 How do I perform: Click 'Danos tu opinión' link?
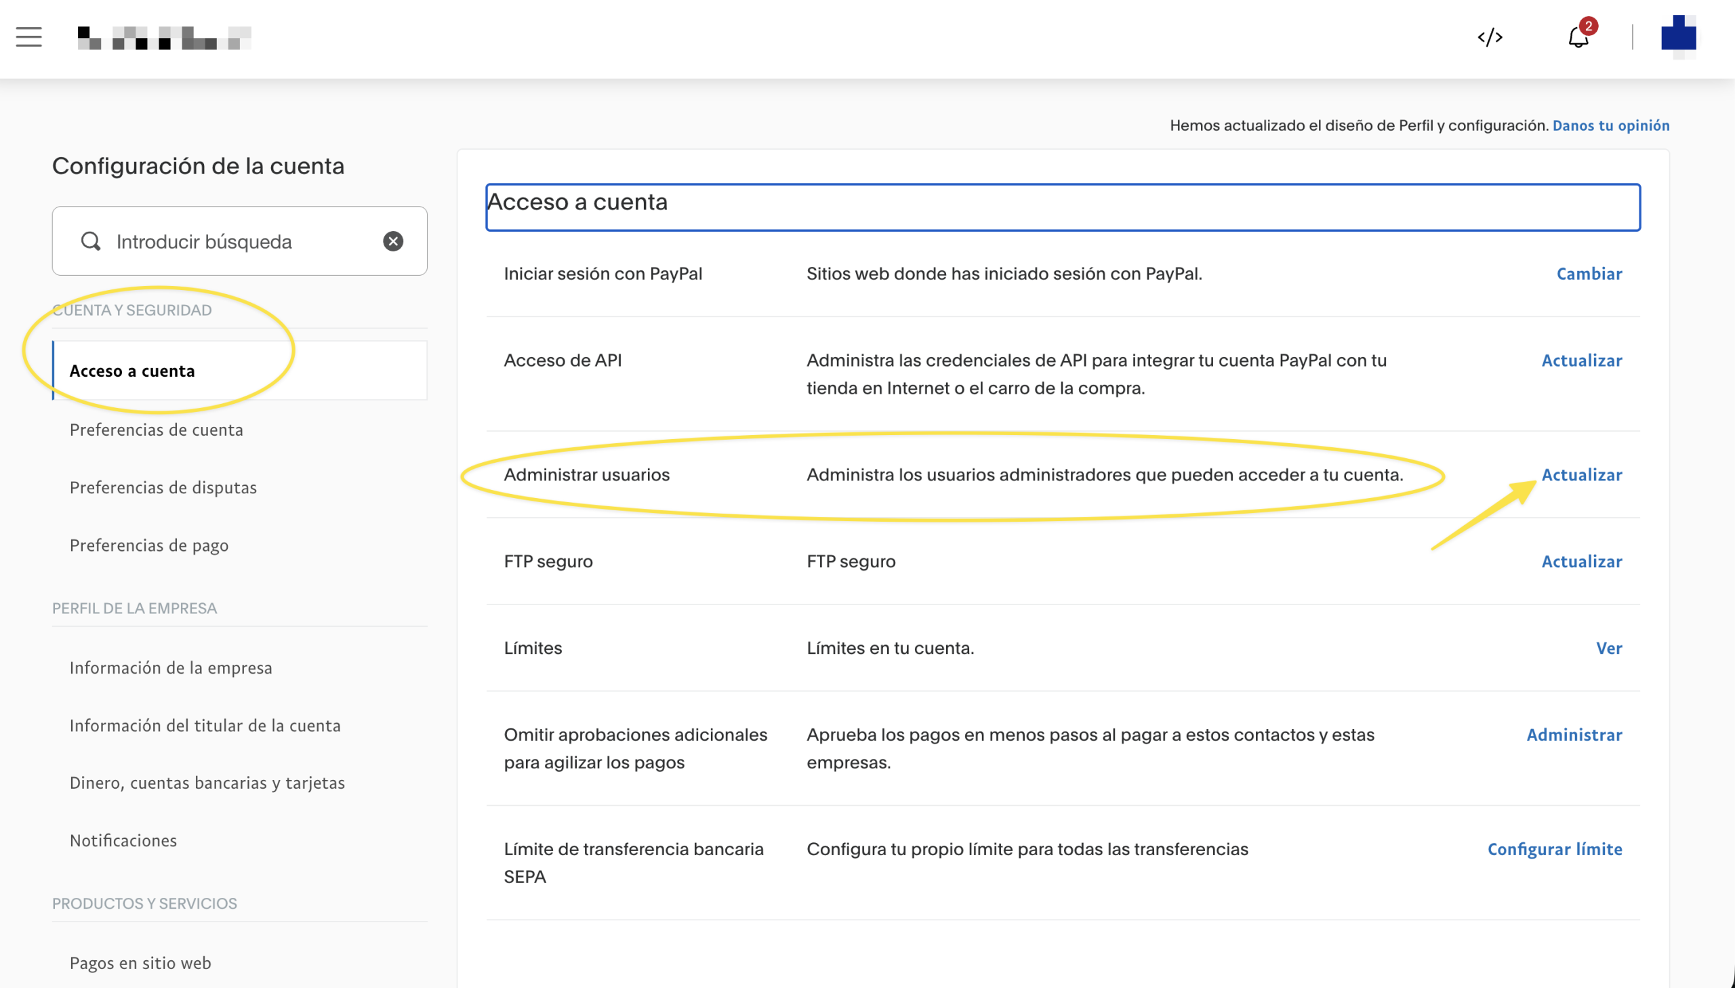pyautogui.click(x=1611, y=125)
